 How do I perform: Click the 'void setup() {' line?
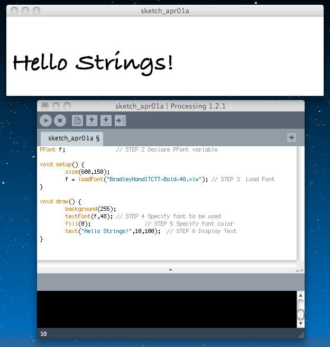62,164
